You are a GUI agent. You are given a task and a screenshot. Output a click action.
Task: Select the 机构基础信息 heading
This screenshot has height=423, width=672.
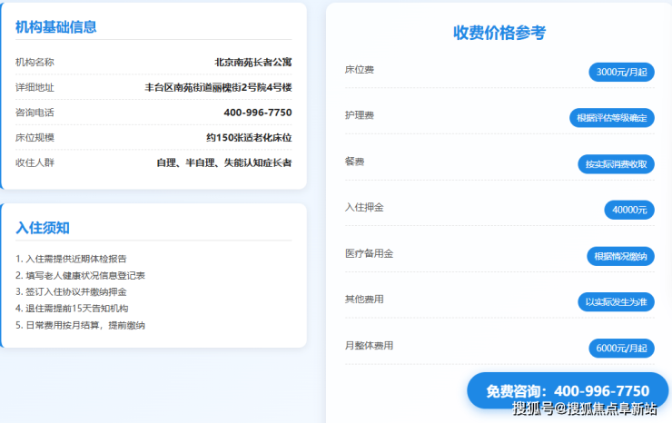pos(56,27)
